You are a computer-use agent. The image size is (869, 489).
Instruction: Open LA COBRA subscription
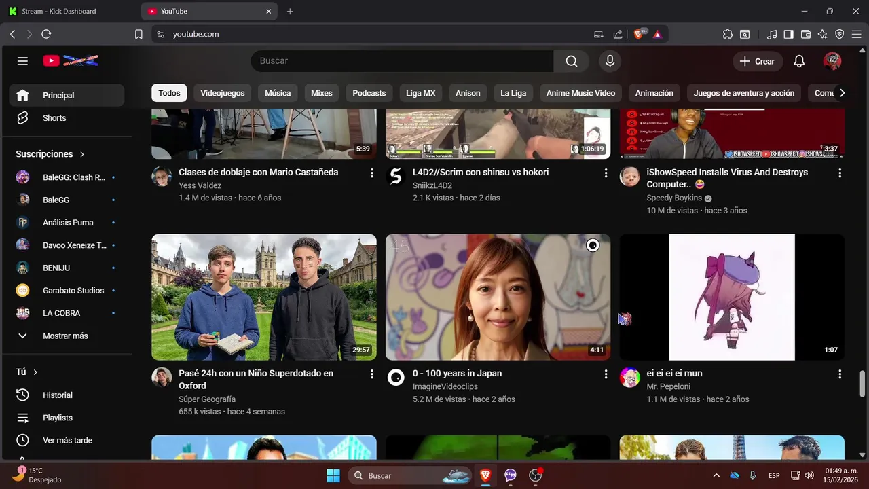67,313
